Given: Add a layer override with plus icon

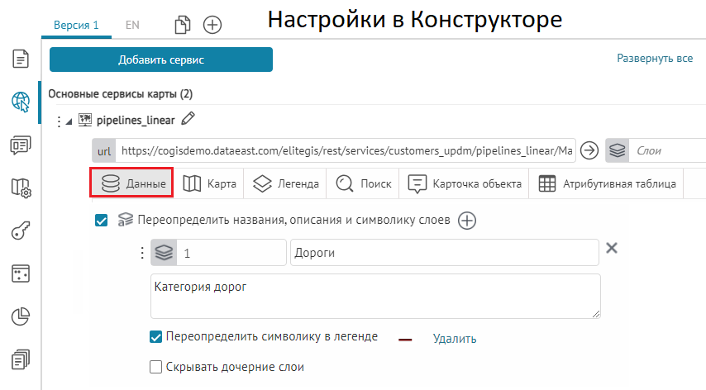Looking at the screenshot, I should [x=467, y=220].
